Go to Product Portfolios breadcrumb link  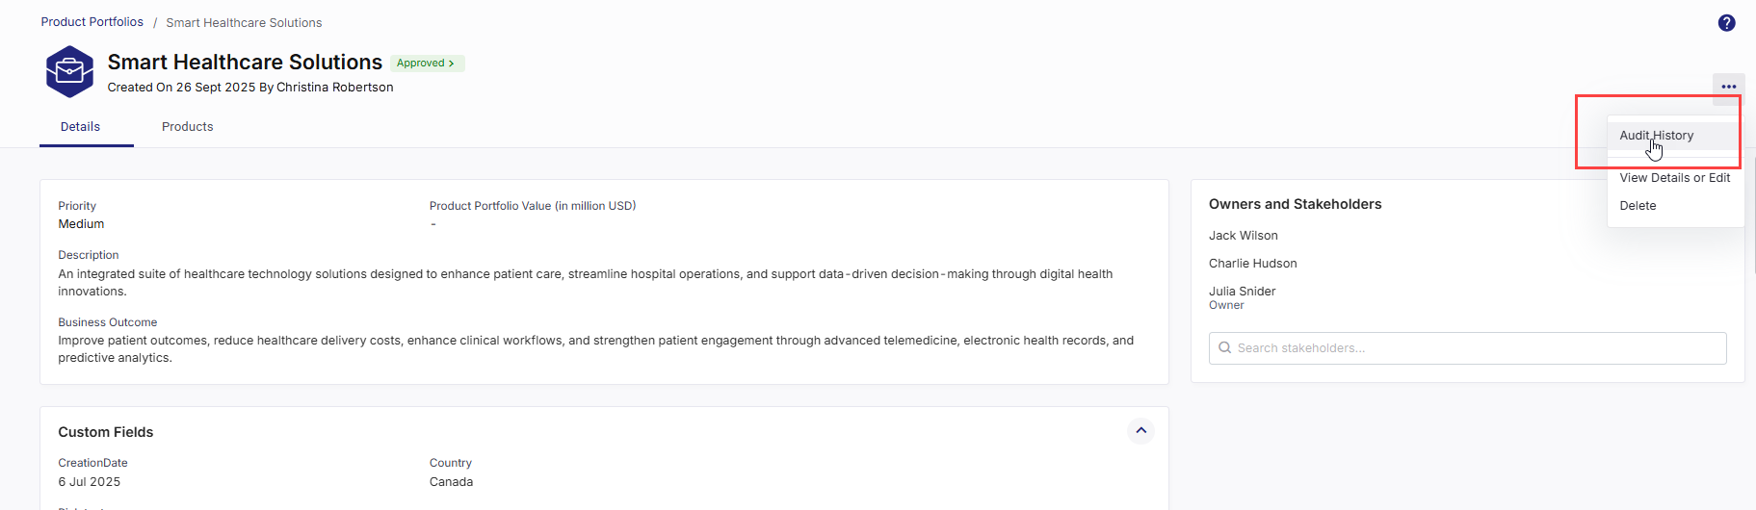92,22
